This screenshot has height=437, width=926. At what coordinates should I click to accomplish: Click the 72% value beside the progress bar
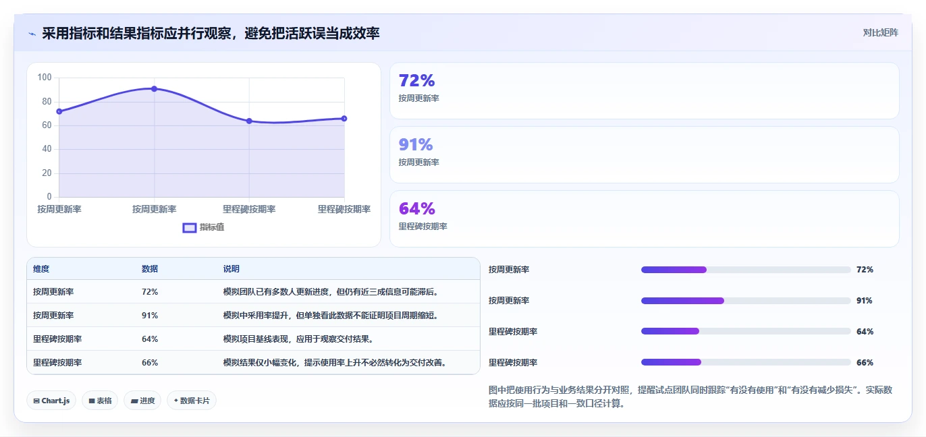pos(865,270)
